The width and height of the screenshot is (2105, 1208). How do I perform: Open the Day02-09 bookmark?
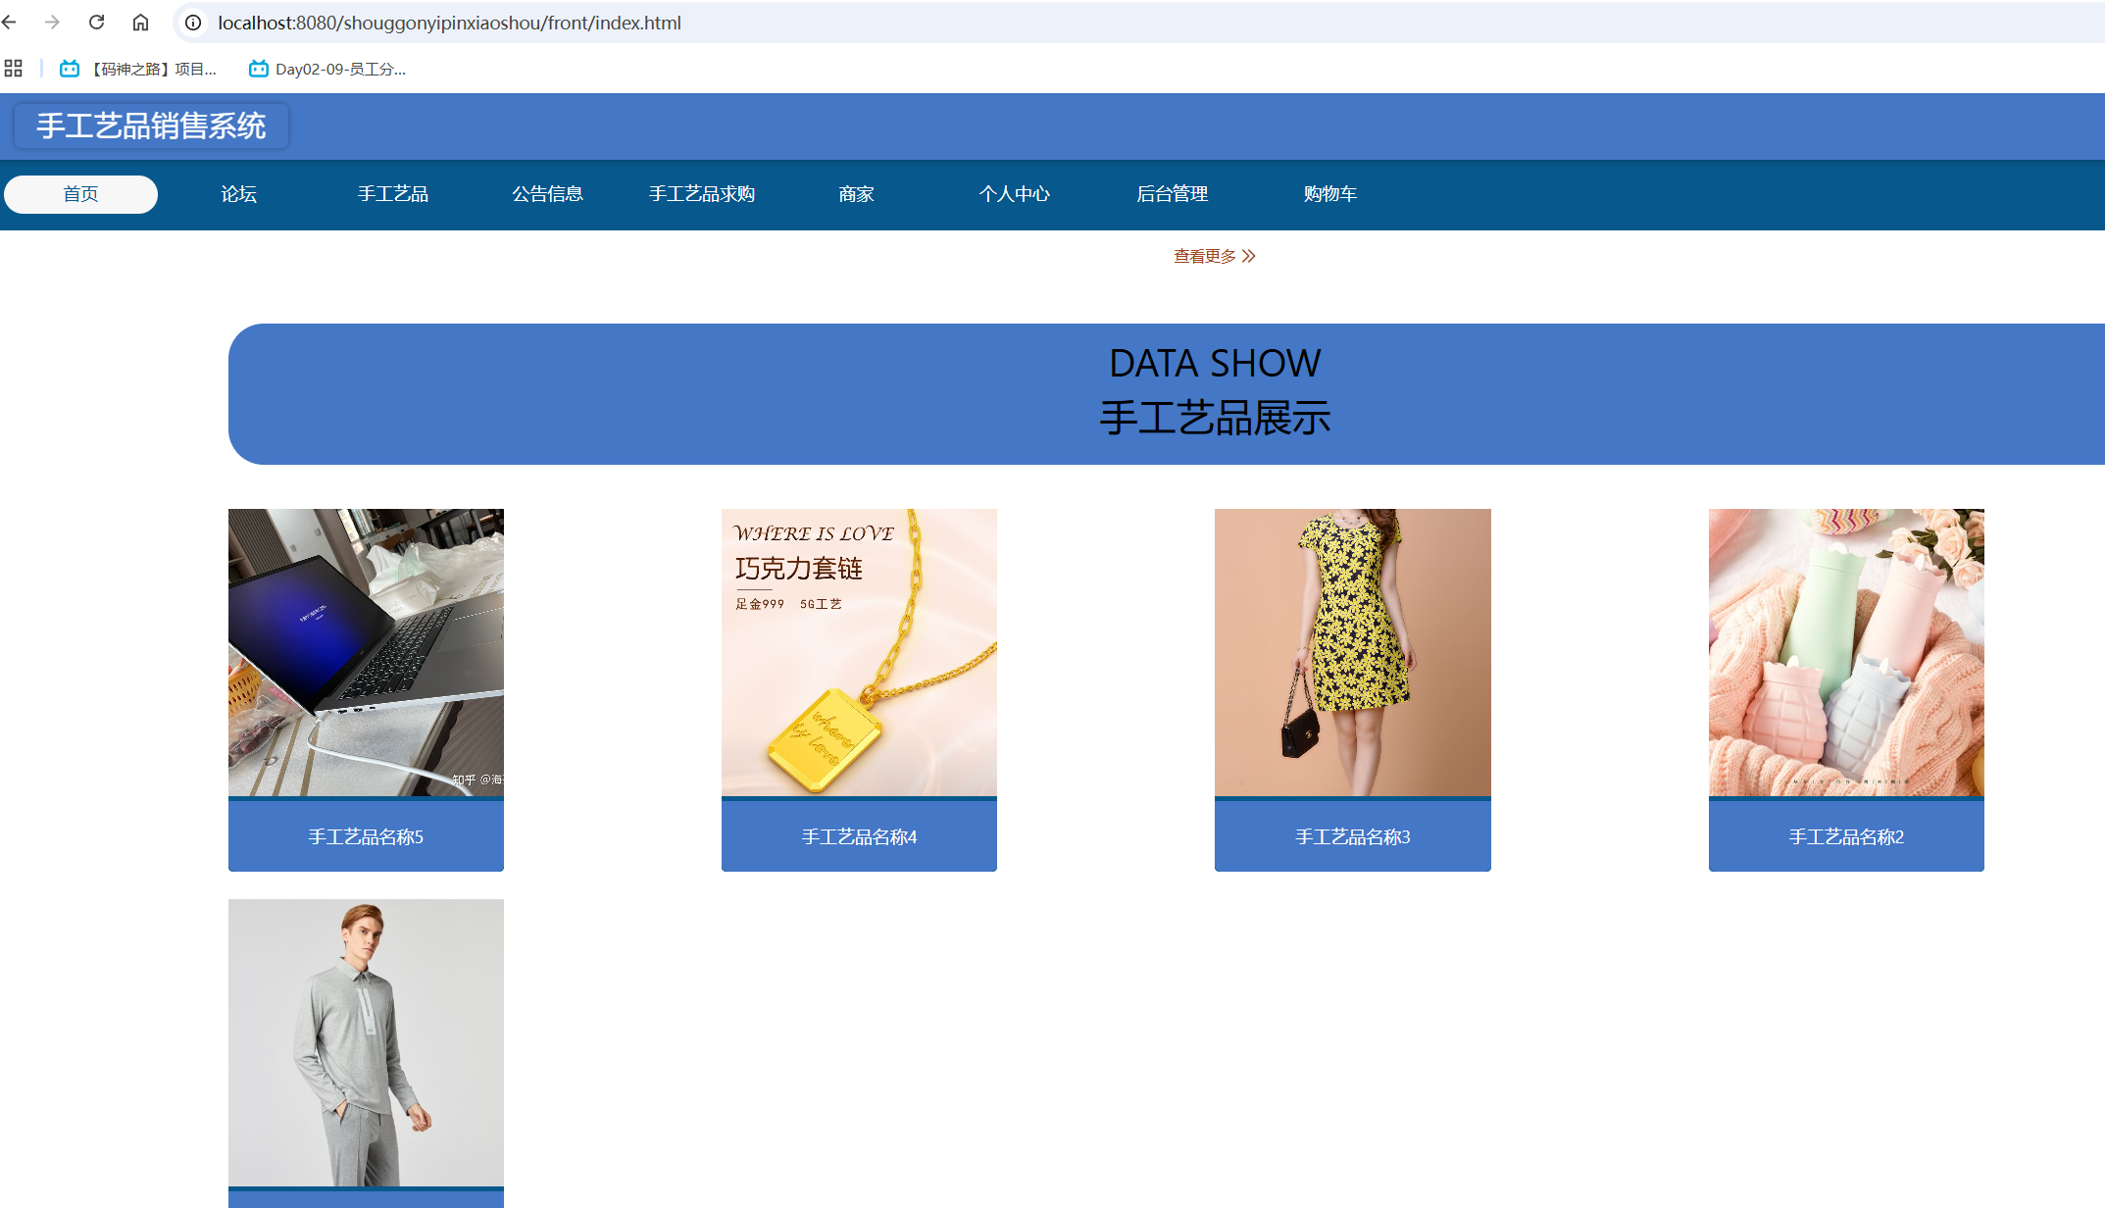(x=327, y=69)
